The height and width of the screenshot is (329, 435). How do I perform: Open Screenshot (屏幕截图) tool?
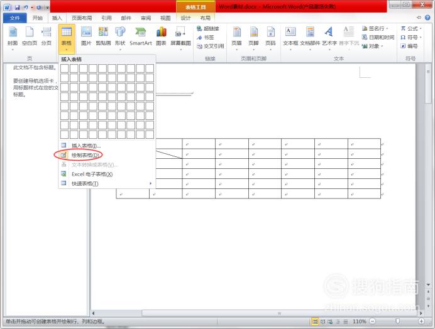coord(180,38)
